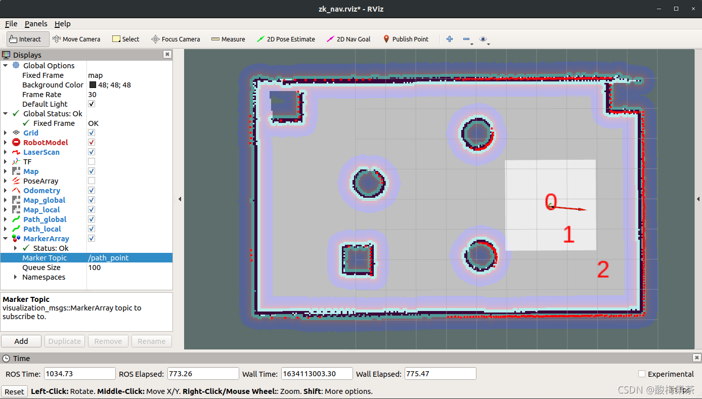Image resolution: width=702 pixels, height=399 pixels.
Task: Select the 2D Pose Estimate tool
Action: 286,39
